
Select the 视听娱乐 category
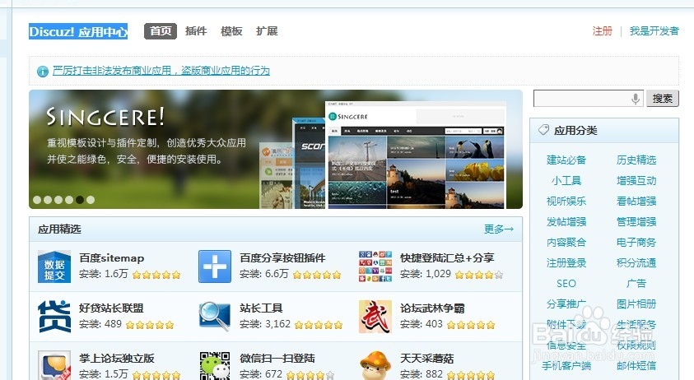(x=566, y=202)
